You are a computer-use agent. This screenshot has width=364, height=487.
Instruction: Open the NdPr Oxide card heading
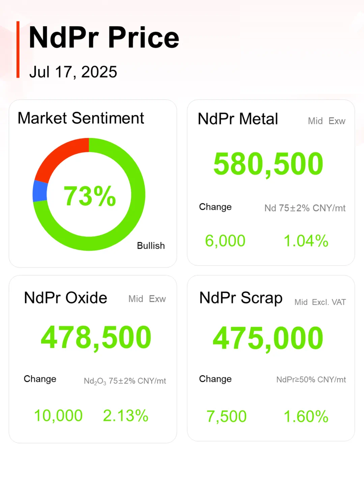click(x=66, y=298)
